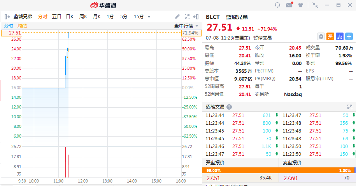Click the orange 买 buy button
356x186 pixels.
(330, 36)
